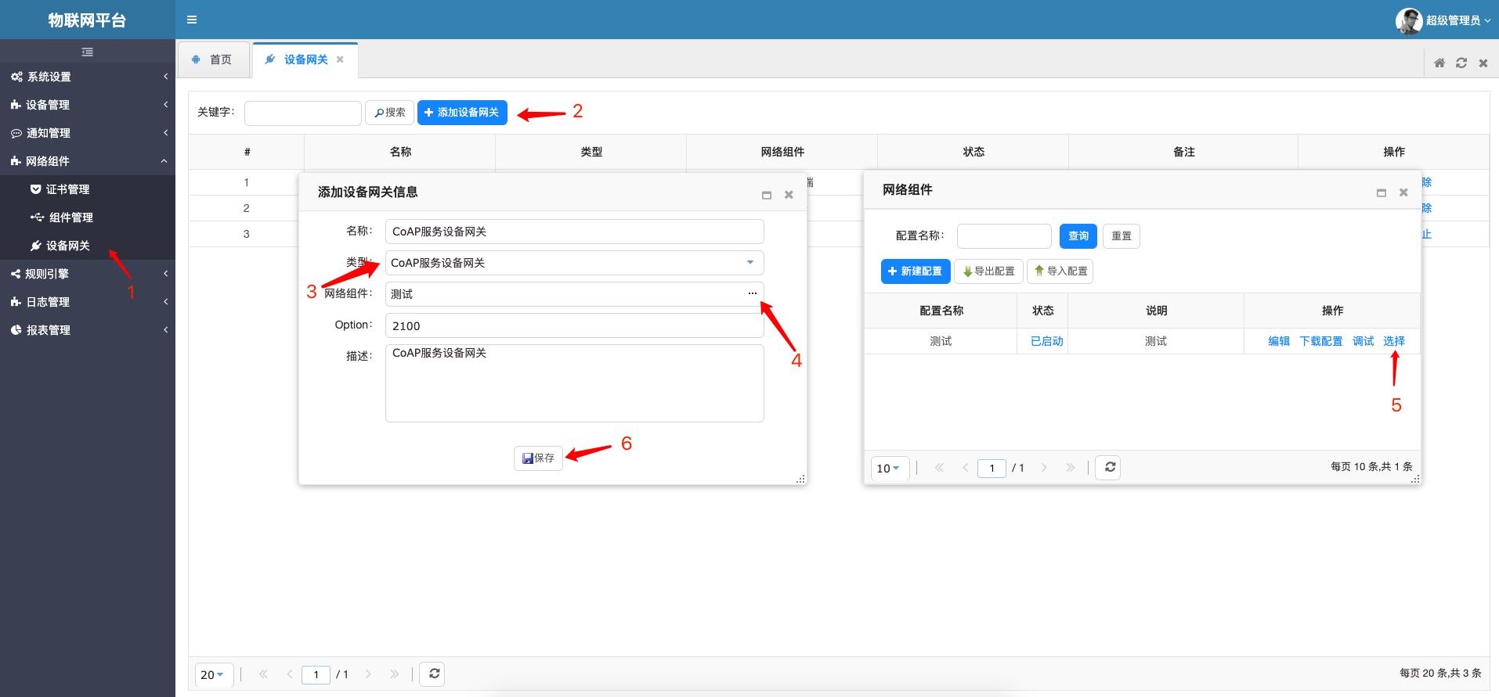Refresh the device gateway table at bottom
Viewport: 1499px width, 697px height.
coord(433,674)
